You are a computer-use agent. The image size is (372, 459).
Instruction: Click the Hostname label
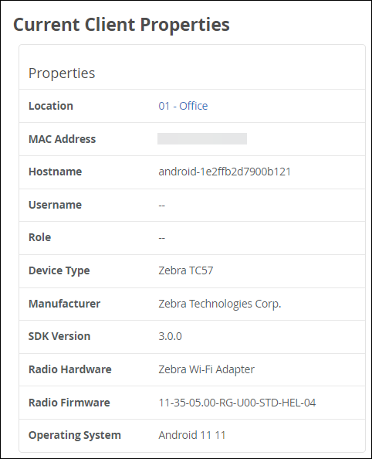tap(56, 172)
